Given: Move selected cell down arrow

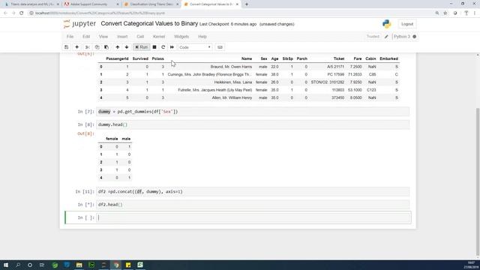Looking at the screenshot, I should pos(127,47).
